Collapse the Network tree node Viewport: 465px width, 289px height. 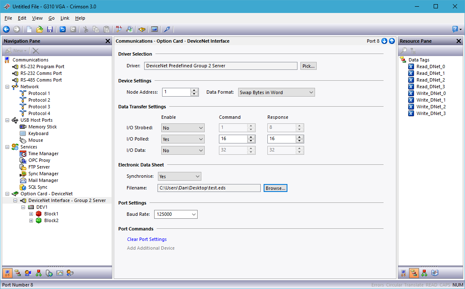[7, 87]
